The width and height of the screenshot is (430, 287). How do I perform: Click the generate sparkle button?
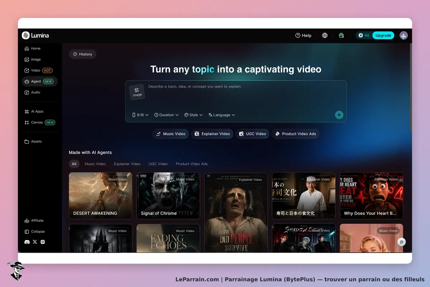pos(339,115)
